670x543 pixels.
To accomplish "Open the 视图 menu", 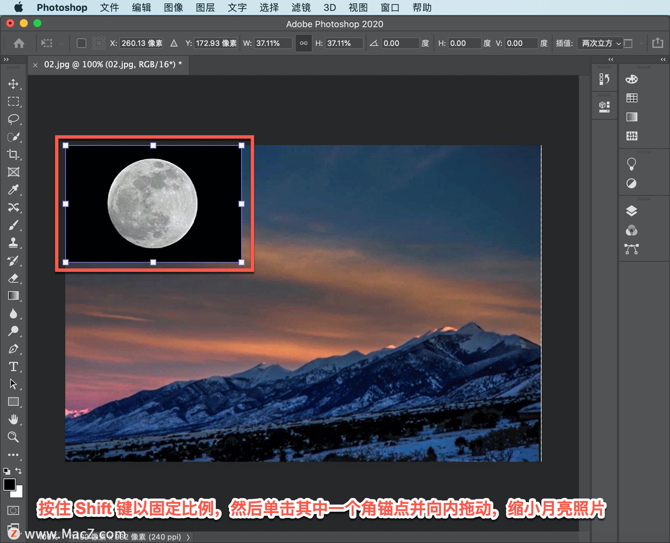I will 358,7.
